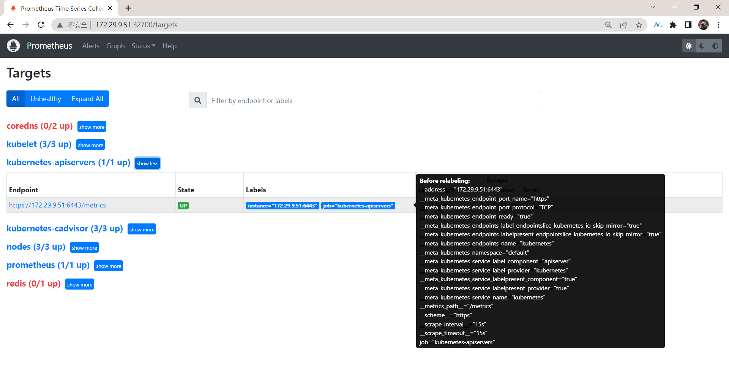This screenshot has width=729, height=391.
Task: Open the browser zoom control icon
Action: tap(608, 25)
